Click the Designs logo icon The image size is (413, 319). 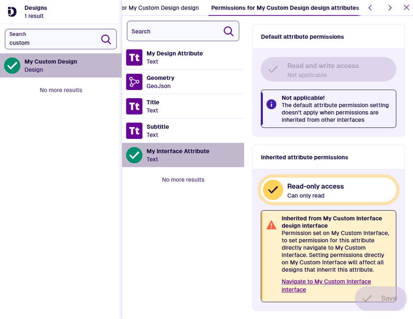(x=12, y=12)
